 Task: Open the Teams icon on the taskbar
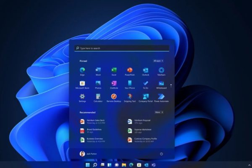[154, 165]
